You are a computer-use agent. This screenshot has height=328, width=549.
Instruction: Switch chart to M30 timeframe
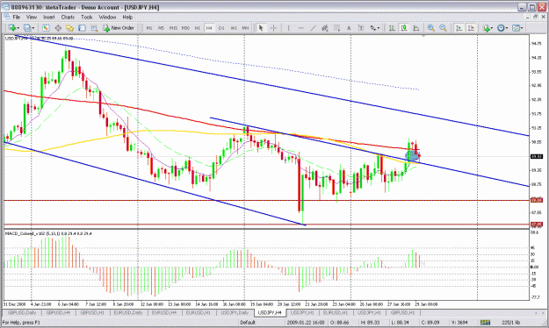coord(185,28)
